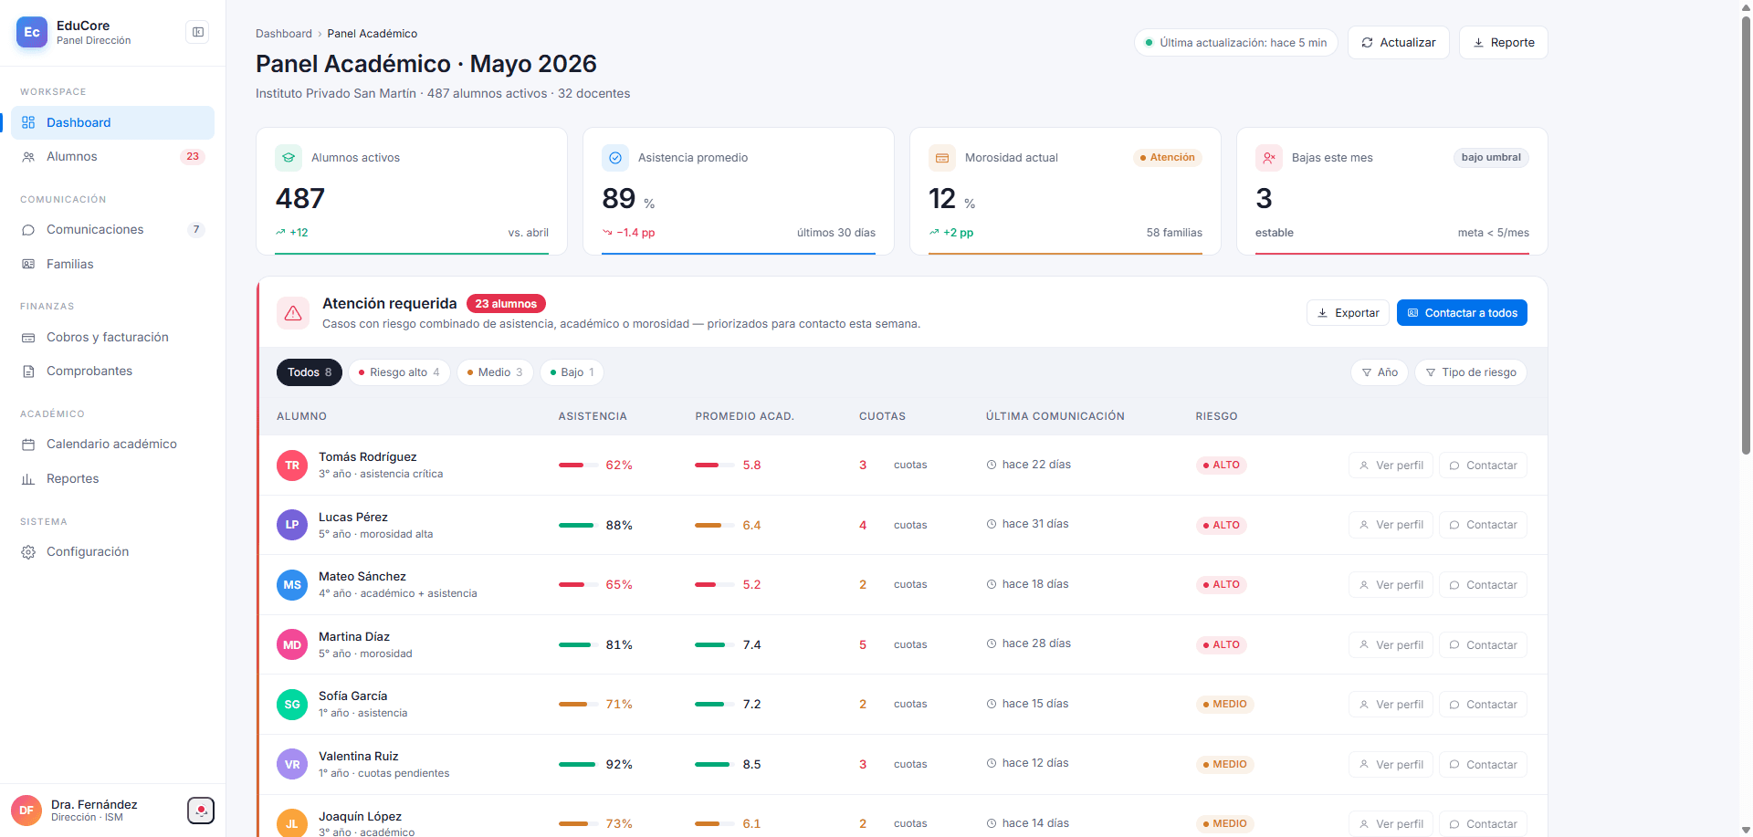The width and height of the screenshot is (1753, 837).
Task: Open the Año filter dropdown
Action: point(1380,372)
